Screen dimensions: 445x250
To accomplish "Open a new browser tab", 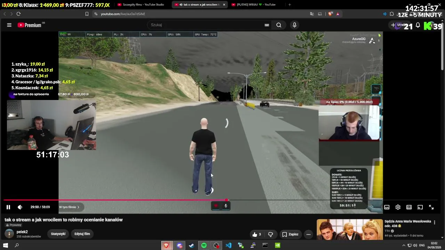I will (x=290, y=5).
